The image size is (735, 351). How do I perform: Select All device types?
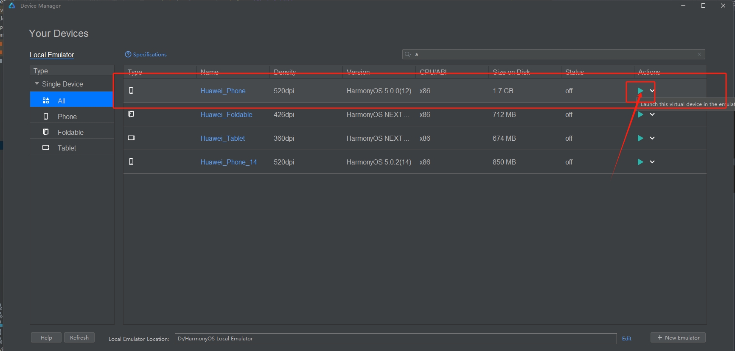62,101
